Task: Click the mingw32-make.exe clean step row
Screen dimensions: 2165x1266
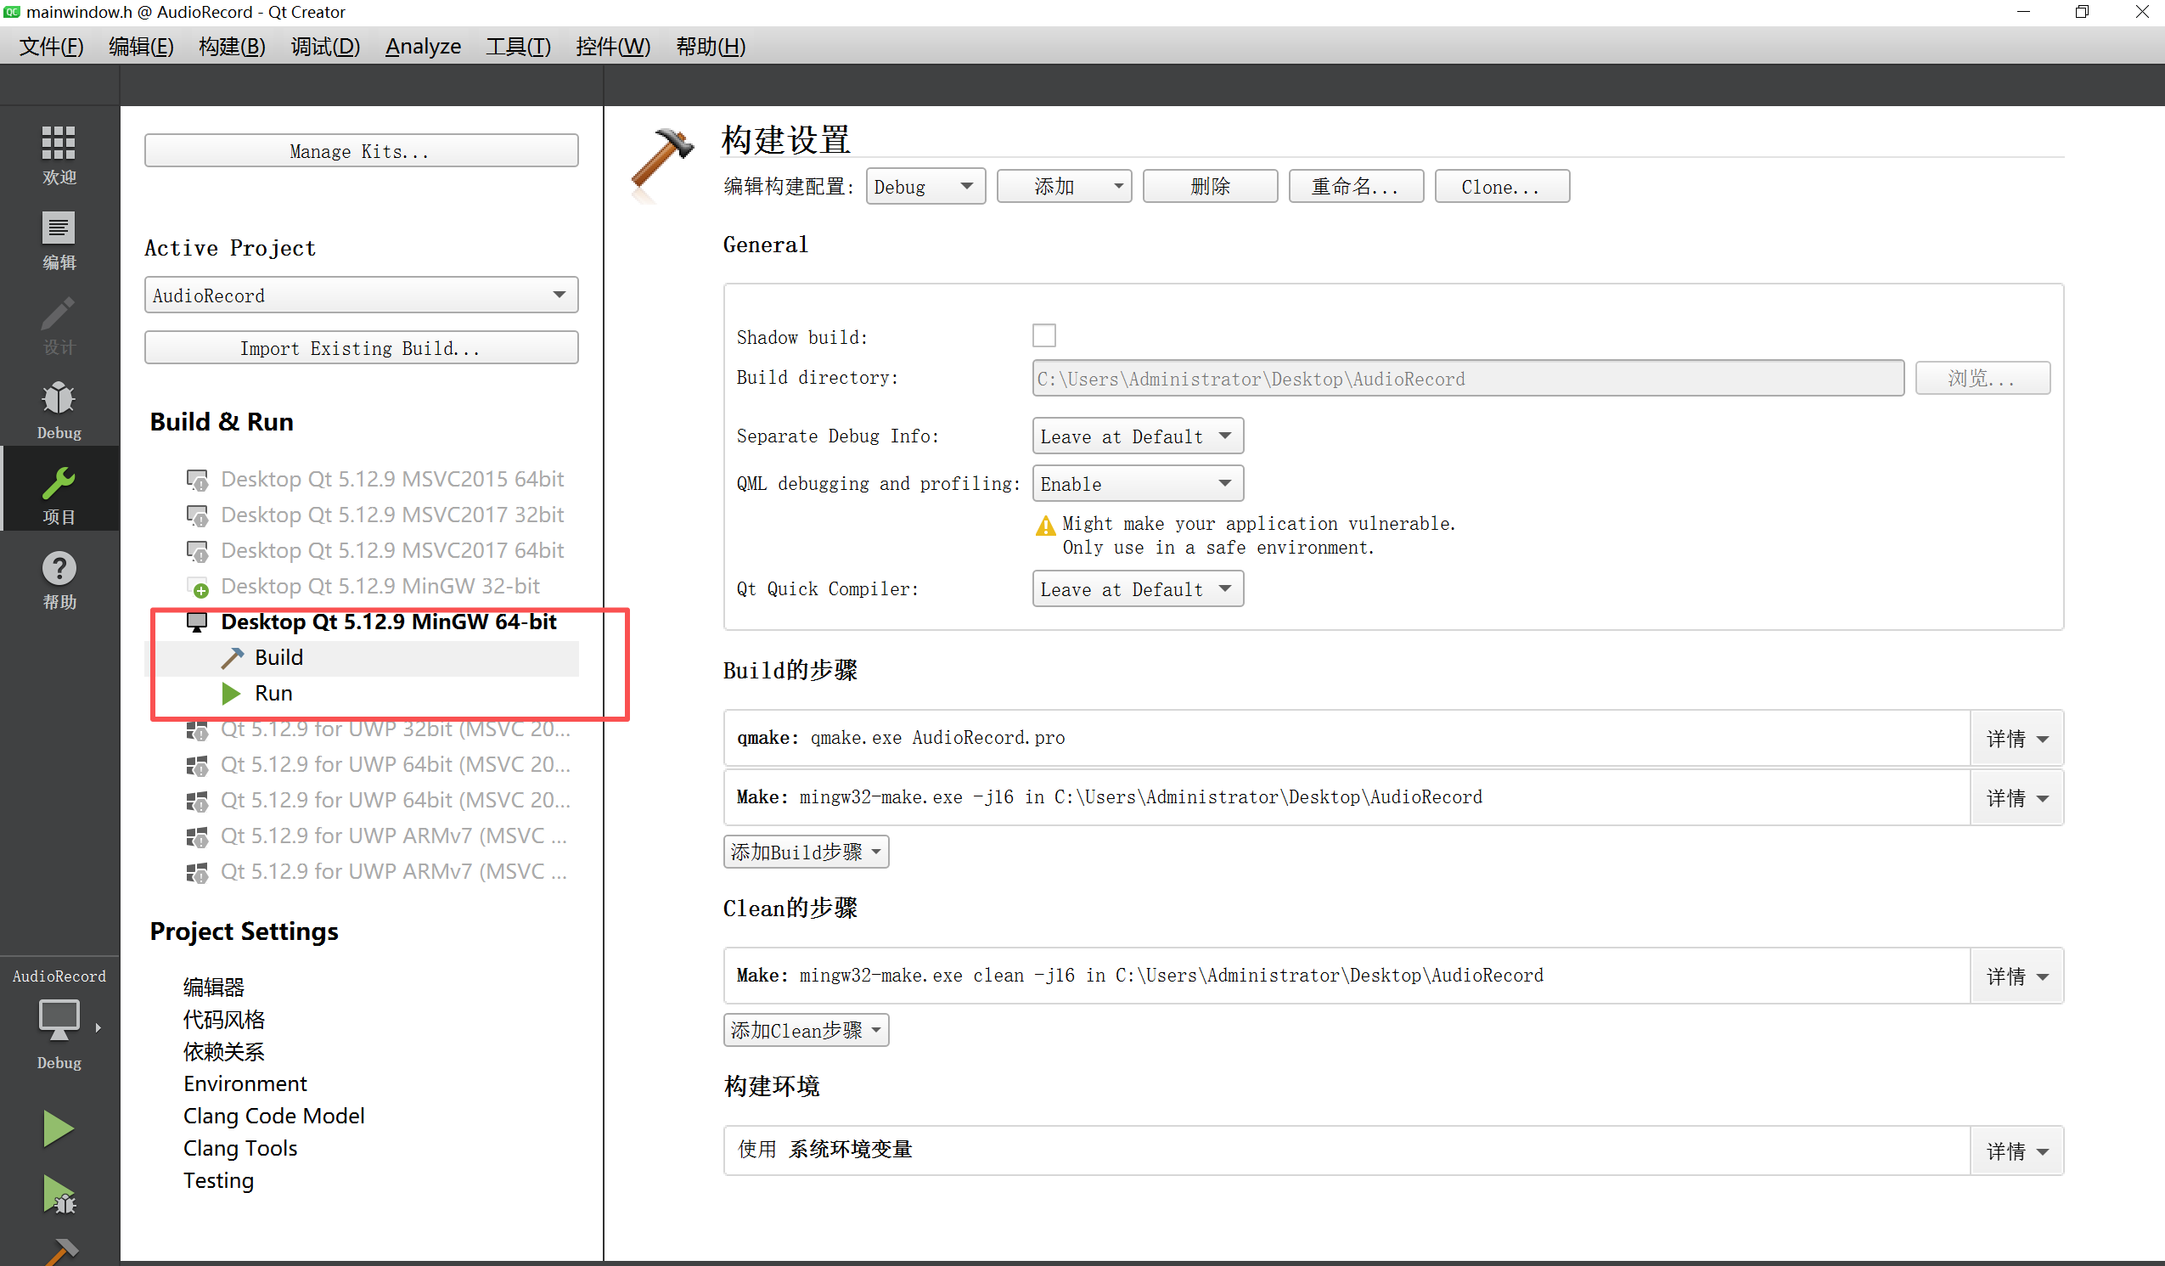Action: coord(1347,976)
